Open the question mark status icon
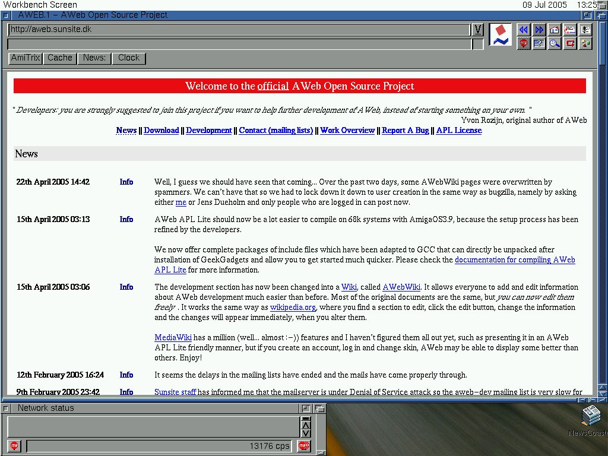The width and height of the screenshot is (608, 456). (539, 43)
